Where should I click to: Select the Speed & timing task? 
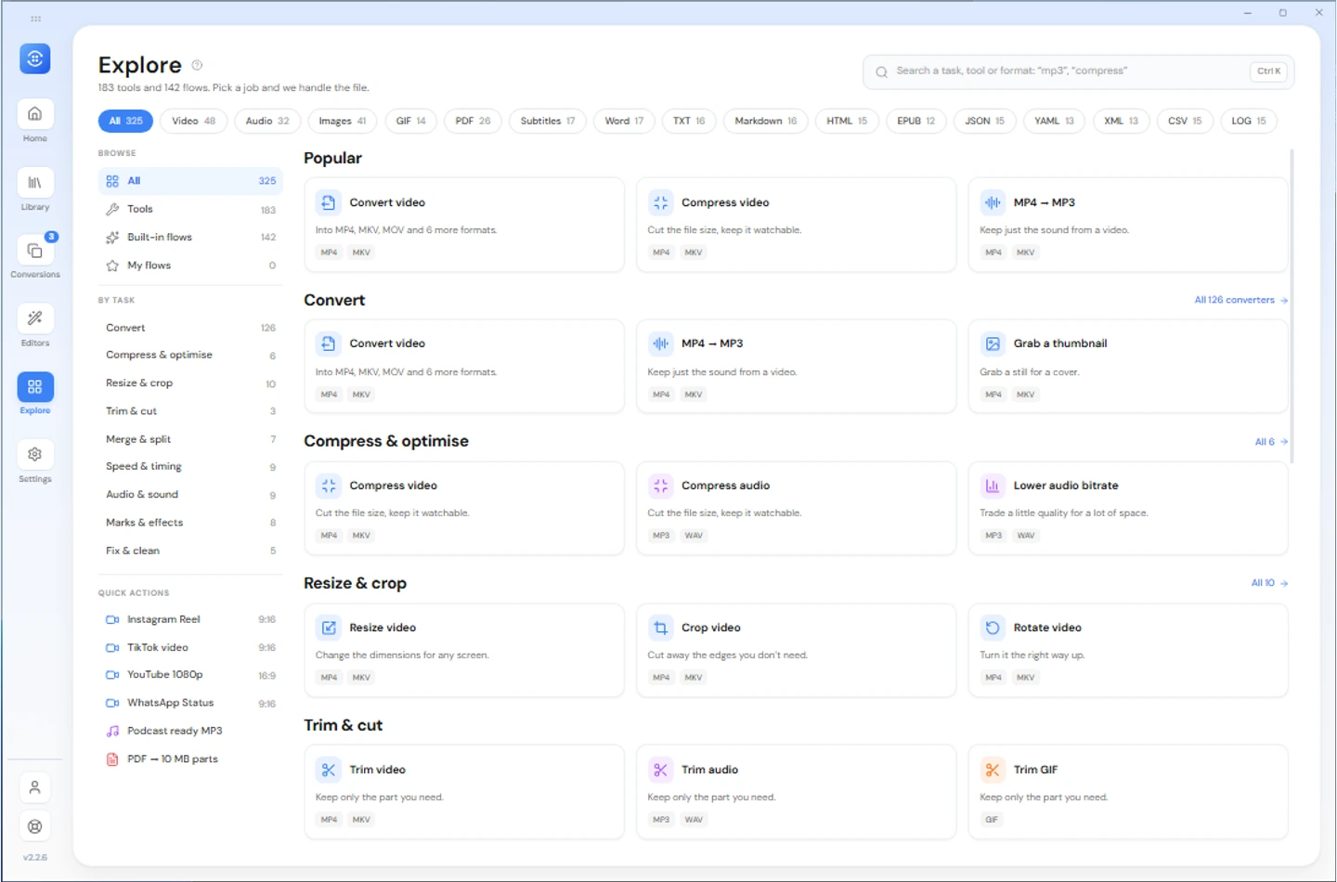tap(190, 467)
